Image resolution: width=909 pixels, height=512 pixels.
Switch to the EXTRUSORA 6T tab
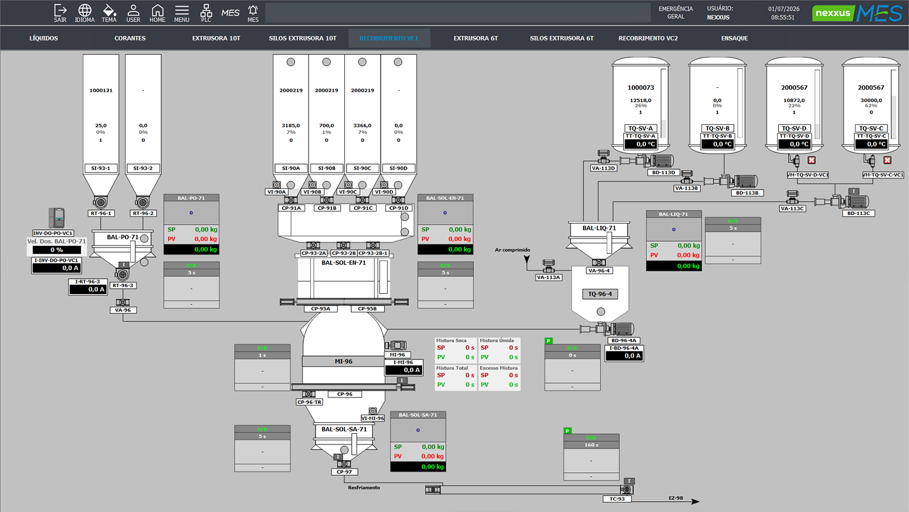(476, 38)
